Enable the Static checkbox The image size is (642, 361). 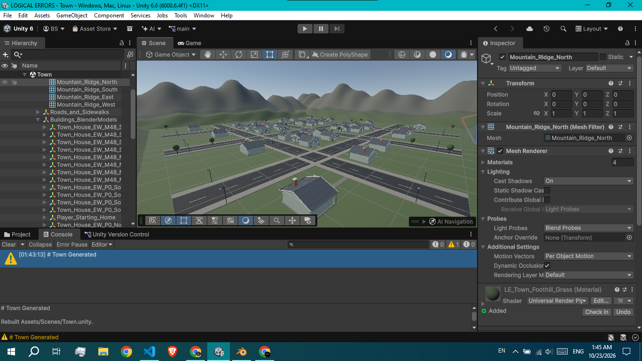[603, 57]
